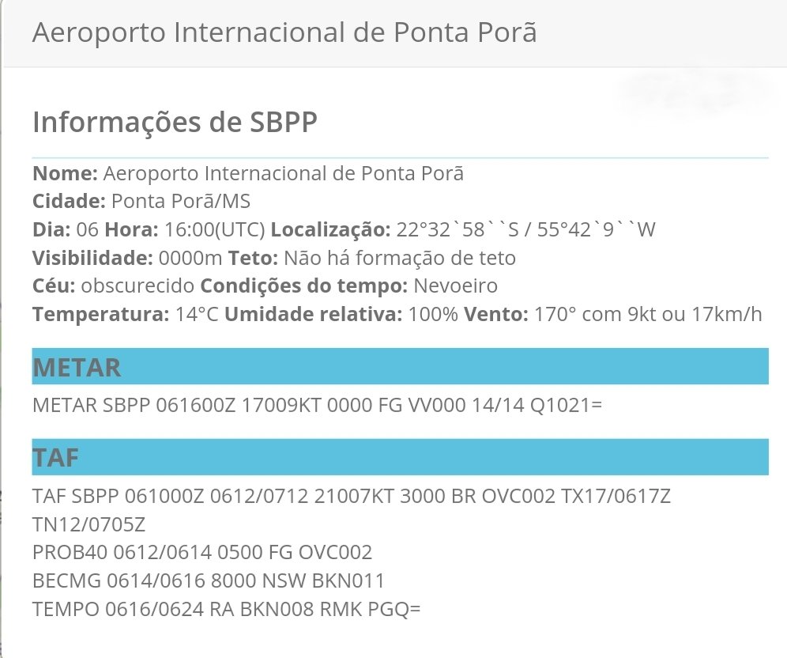Select the TAF section header bar
The width and height of the screenshot is (787, 658).
[400, 457]
